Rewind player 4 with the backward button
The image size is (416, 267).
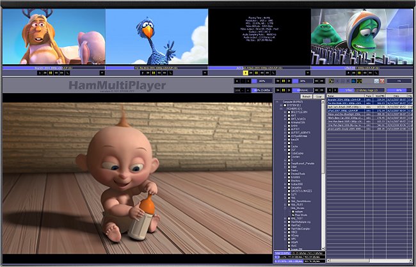pyautogui.click(x=365, y=73)
